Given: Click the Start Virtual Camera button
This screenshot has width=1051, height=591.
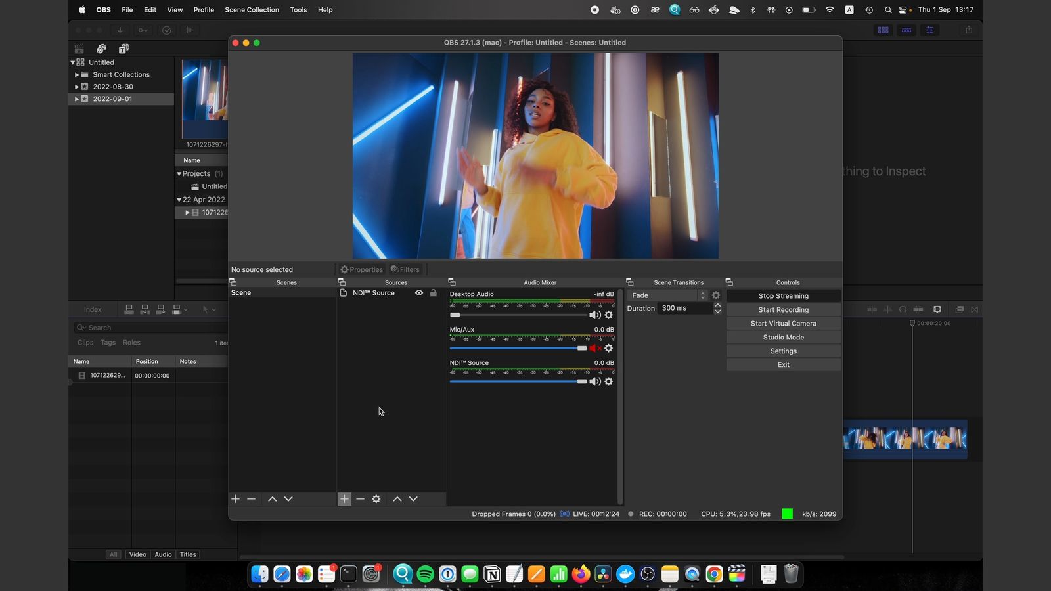Looking at the screenshot, I should (x=783, y=323).
